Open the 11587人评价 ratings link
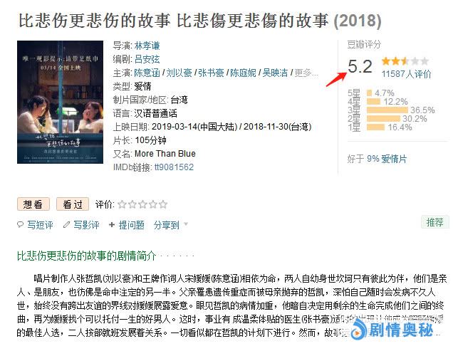Screen dimensions: 453x351 pos(406,74)
